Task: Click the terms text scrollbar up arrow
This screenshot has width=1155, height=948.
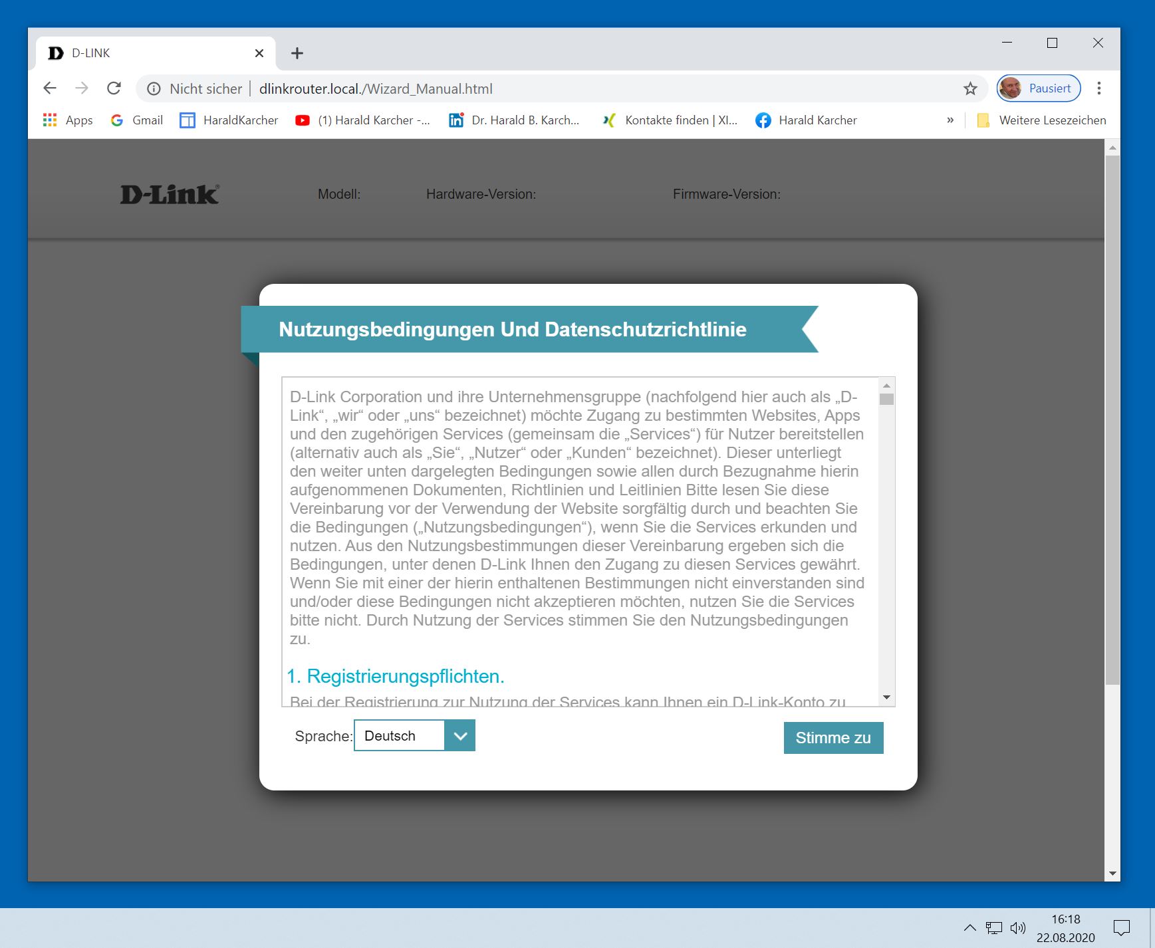Action: tap(886, 386)
